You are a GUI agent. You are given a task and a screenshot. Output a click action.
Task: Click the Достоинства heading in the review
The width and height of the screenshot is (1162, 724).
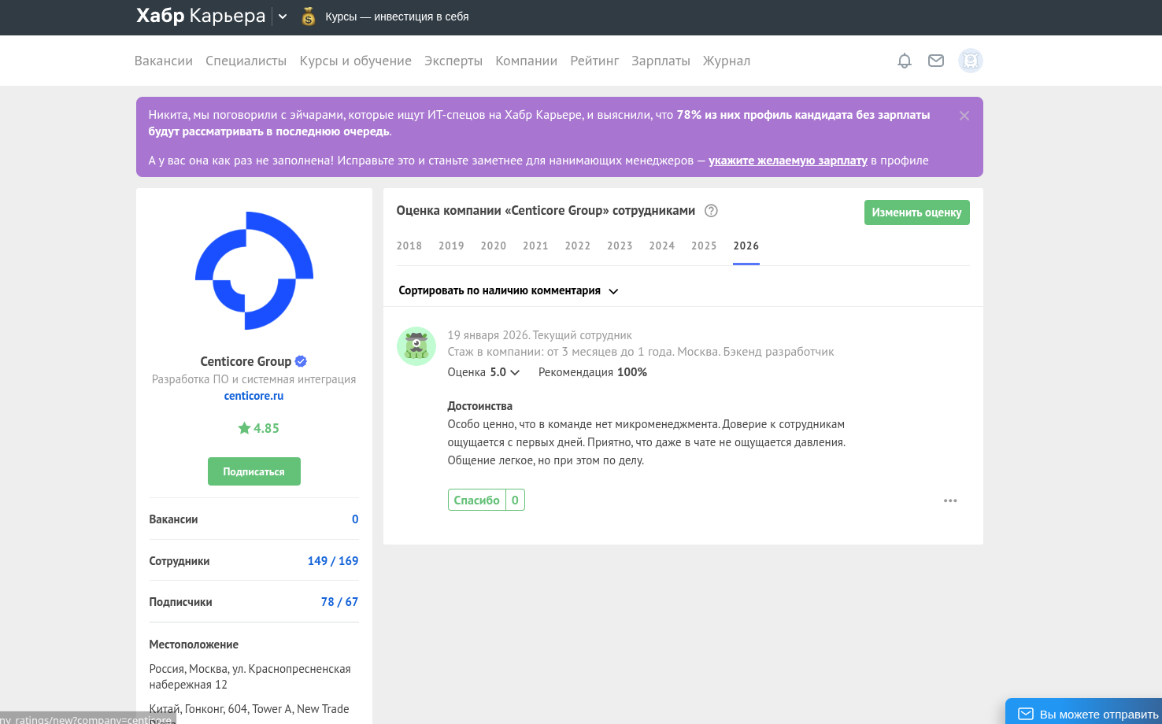click(480, 406)
